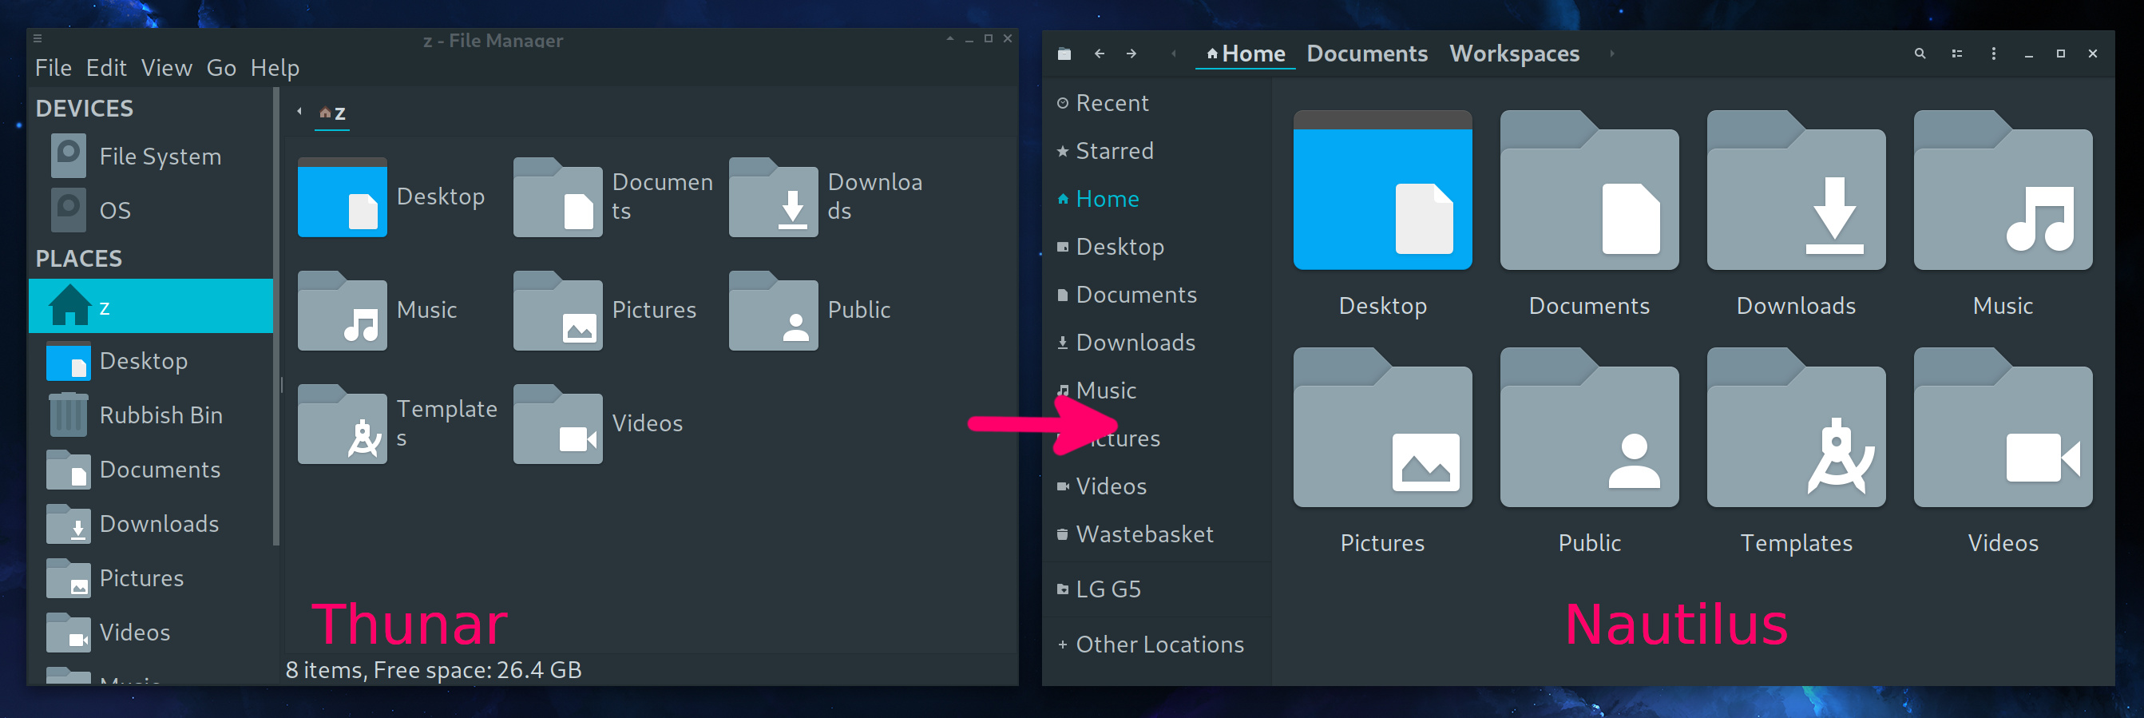This screenshot has height=718, width=2144.
Task: Open the Templates folder in Nautilus grid
Action: click(1795, 428)
